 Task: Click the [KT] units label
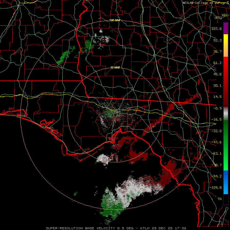click(x=218, y=18)
